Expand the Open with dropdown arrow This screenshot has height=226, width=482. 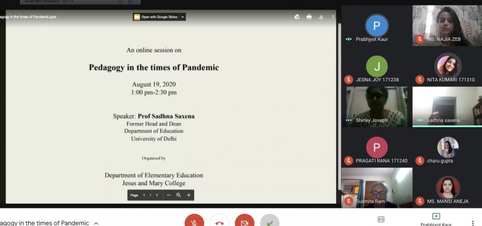click(x=183, y=17)
